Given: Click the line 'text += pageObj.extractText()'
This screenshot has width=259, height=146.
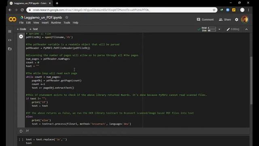Looking at the screenshot, I should [x=53, y=88].
